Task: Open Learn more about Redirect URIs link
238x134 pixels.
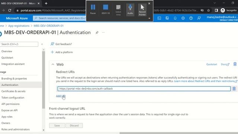Action: click(x=206, y=81)
